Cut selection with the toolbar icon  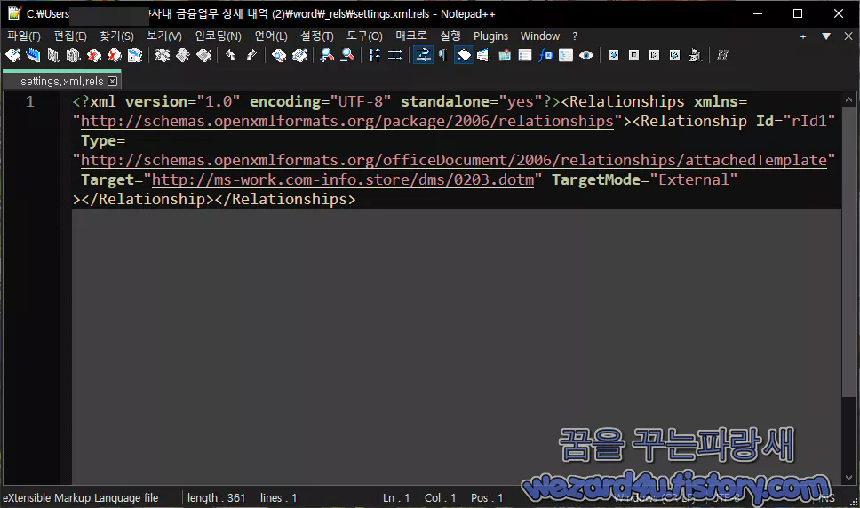(x=163, y=55)
